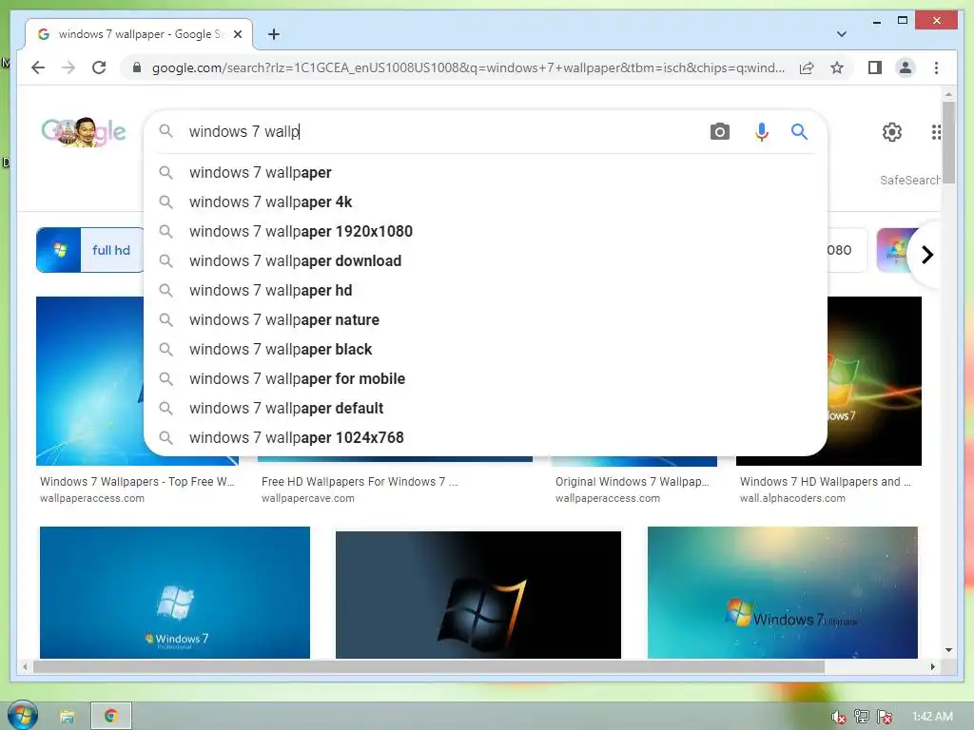Close the windows 7 wallpaper tab
Screen dimensions: 974x730
coord(237,34)
